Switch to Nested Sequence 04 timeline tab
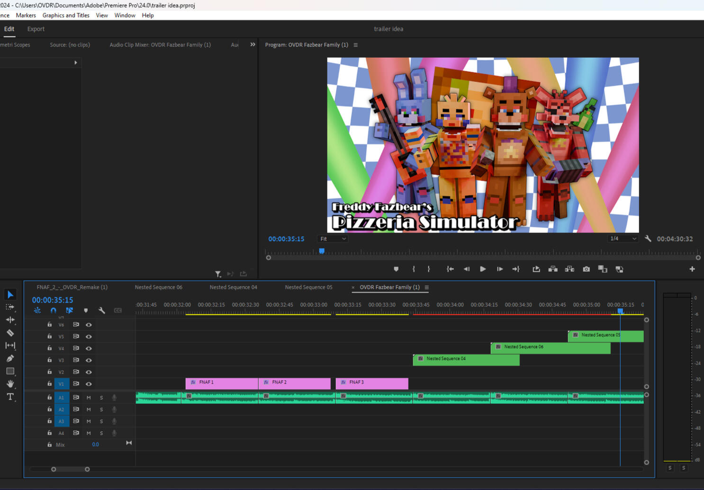The image size is (704, 490). (233, 287)
